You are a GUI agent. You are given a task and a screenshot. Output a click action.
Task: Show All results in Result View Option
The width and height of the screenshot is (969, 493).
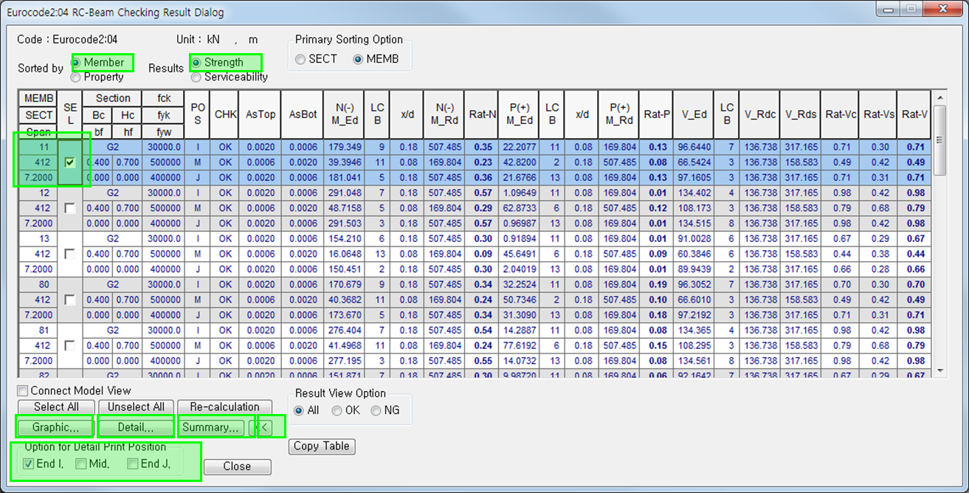299,410
